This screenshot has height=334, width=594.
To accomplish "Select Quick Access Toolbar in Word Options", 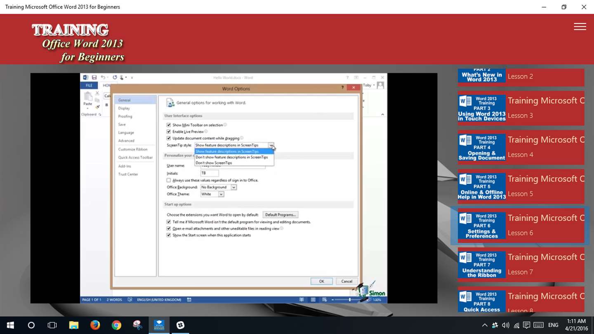I will pyautogui.click(x=136, y=158).
